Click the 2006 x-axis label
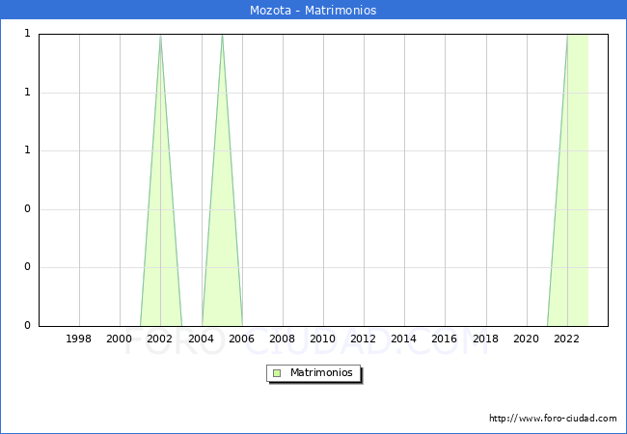Viewport: 627px width, 434px height. (x=241, y=339)
